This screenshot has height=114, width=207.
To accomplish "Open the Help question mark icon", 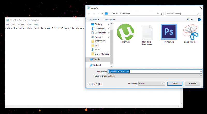I will coord(199,20).
